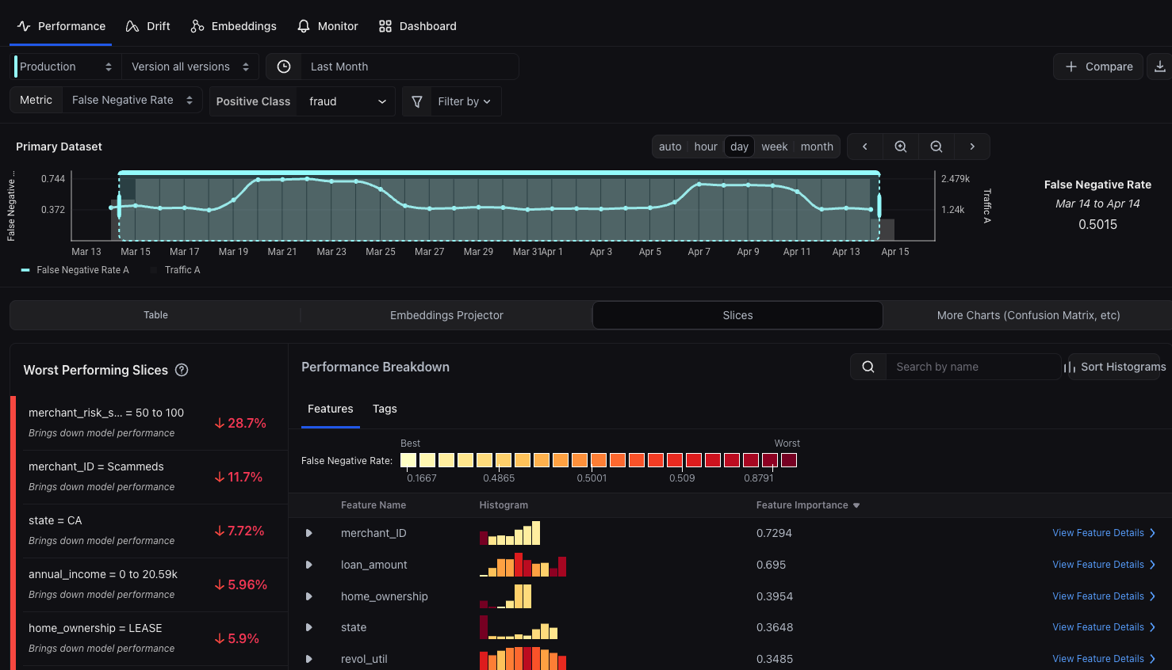Expand the merchant_ID feature row
This screenshot has height=670, width=1172.
point(308,533)
